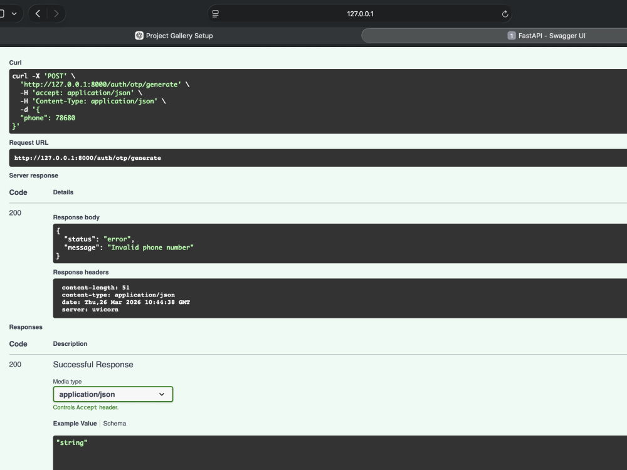This screenshot has width=627, height=470.
Task: Focus the 127.0.0.1 address bar
Action: [x=360, y=14]
